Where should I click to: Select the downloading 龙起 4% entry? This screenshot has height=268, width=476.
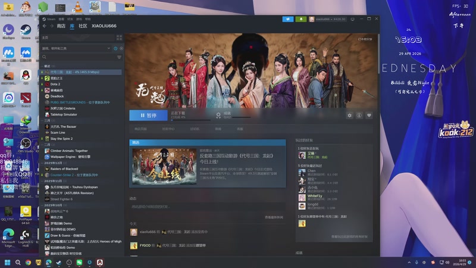click(x=82, y=72)
